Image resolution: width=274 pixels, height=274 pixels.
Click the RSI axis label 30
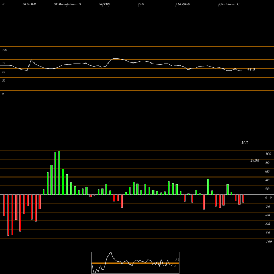[x=4, y=81]
